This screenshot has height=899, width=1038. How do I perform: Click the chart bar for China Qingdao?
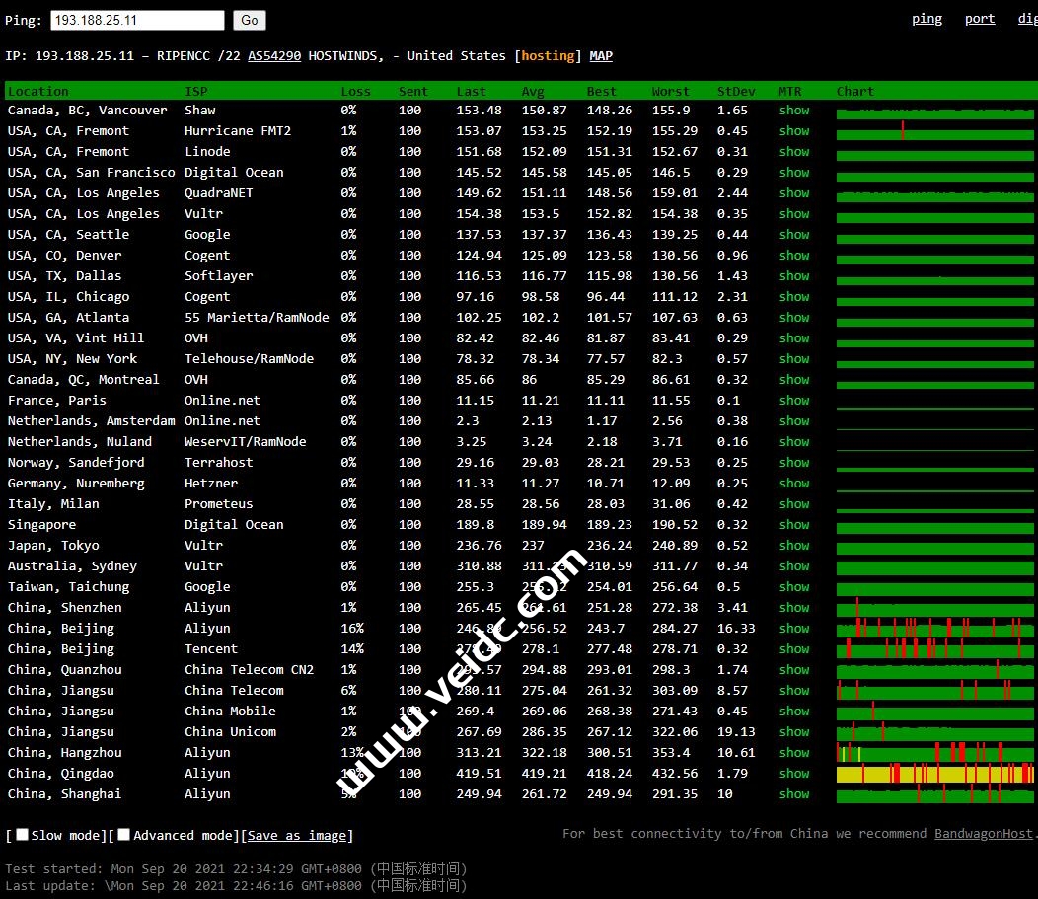(x=934, y=775)
